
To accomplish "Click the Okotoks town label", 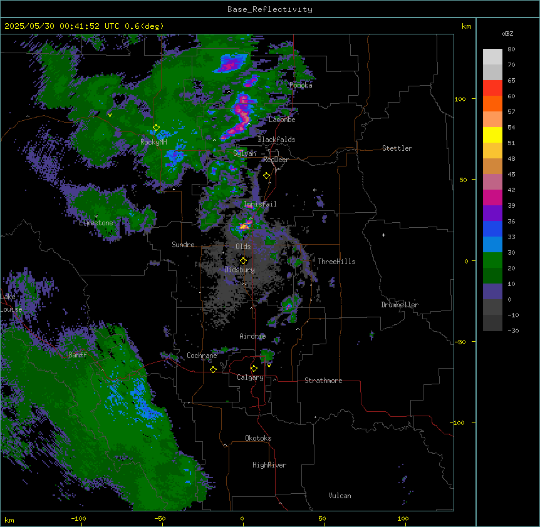I will pyautogui.click(x=258, y=438).
